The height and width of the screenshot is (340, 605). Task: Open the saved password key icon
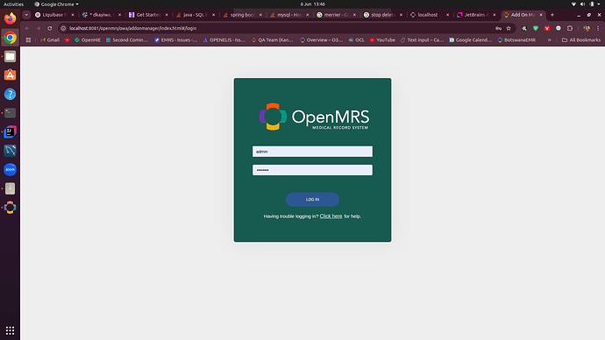point(498,28)
